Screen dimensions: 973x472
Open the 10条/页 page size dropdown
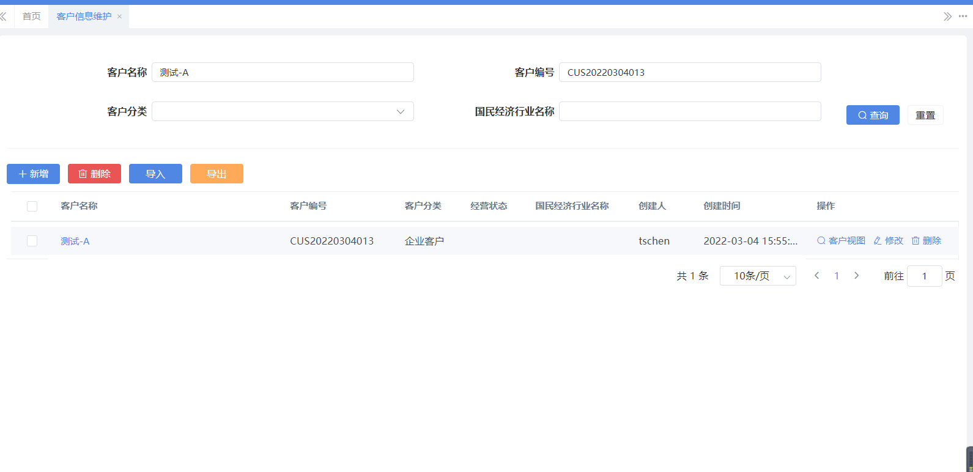tap(758, 276)
